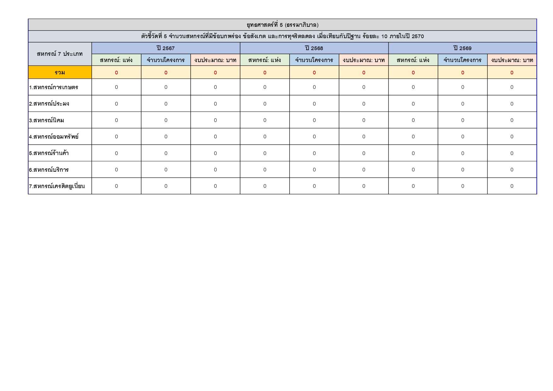Click 'งบประมาณ: บาท' under ปี 2569
Image resolution: width=553 pixels, height=391 pixels.
[512, 60]
